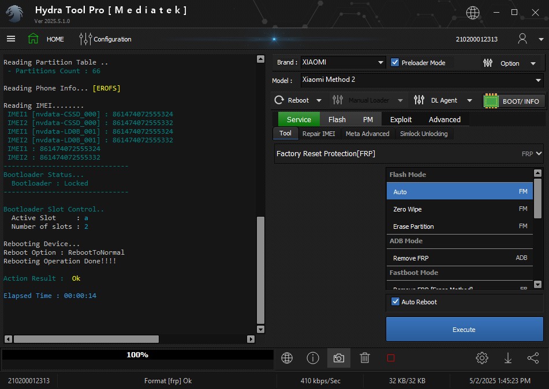The height and width of the screenshot is (389, 549).
Task: Click the globe language icon in title bar
Action: click(x=473, y=13)
